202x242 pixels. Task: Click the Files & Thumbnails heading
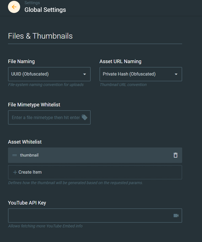[x=40, y=36]
